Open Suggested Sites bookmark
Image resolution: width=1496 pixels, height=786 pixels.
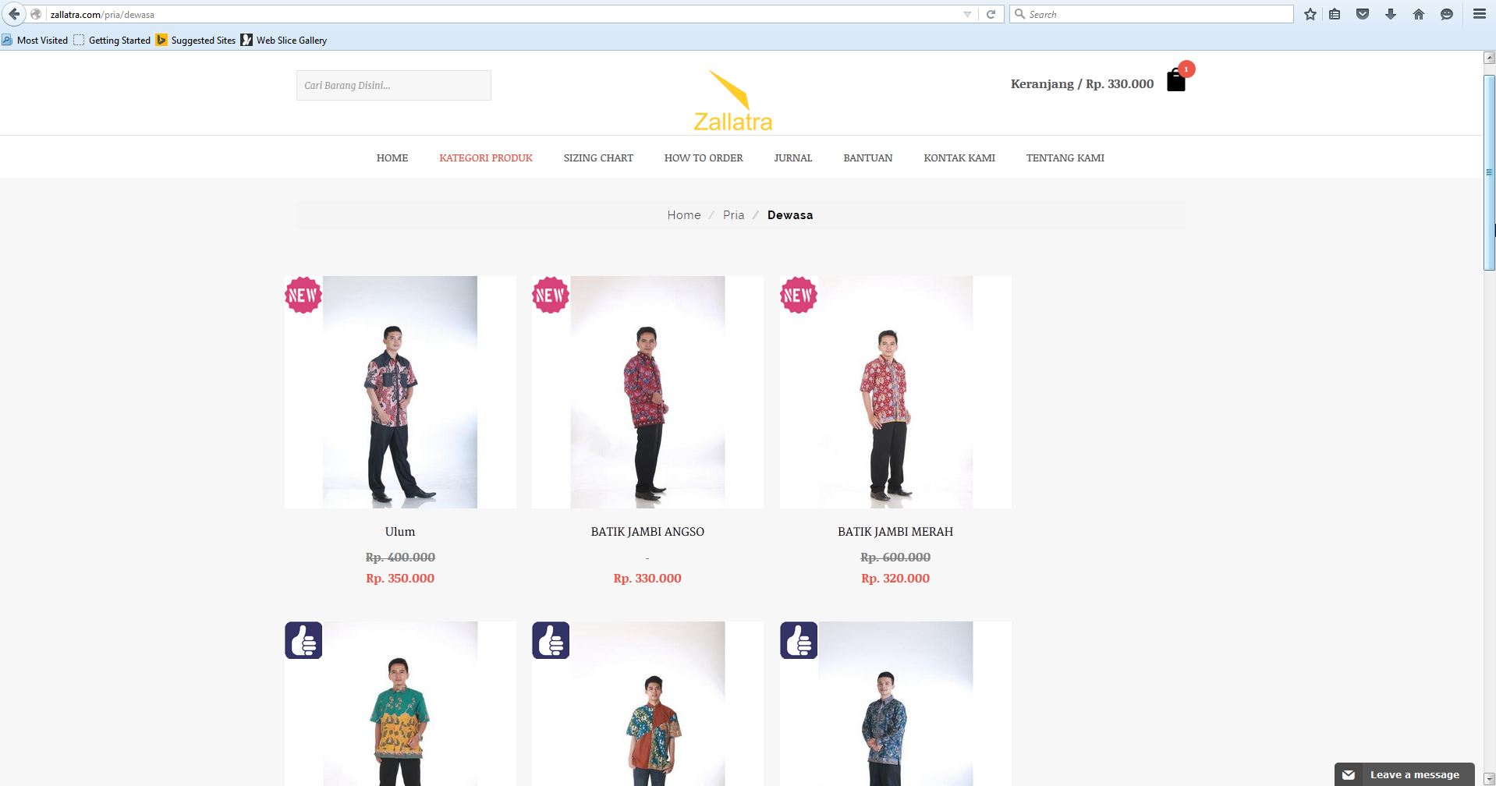tap(196, 40)
